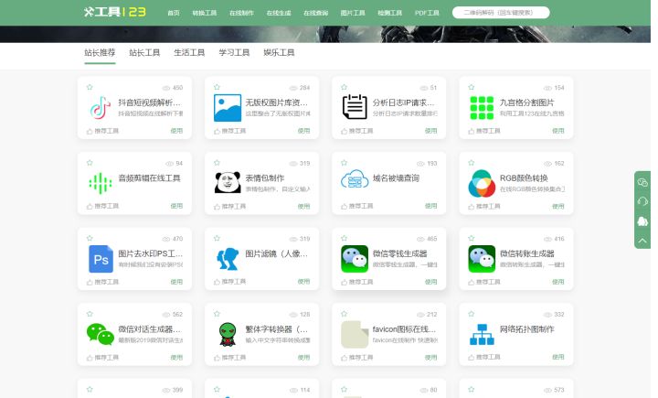The width and height of the screenshot is (658, 398).
Task: Open the 图片去水印PS工具 Ps icon
Action: coord(101,259)
